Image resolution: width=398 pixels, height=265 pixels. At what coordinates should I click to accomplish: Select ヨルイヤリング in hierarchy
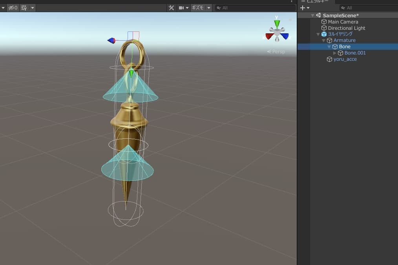(340, 34)
